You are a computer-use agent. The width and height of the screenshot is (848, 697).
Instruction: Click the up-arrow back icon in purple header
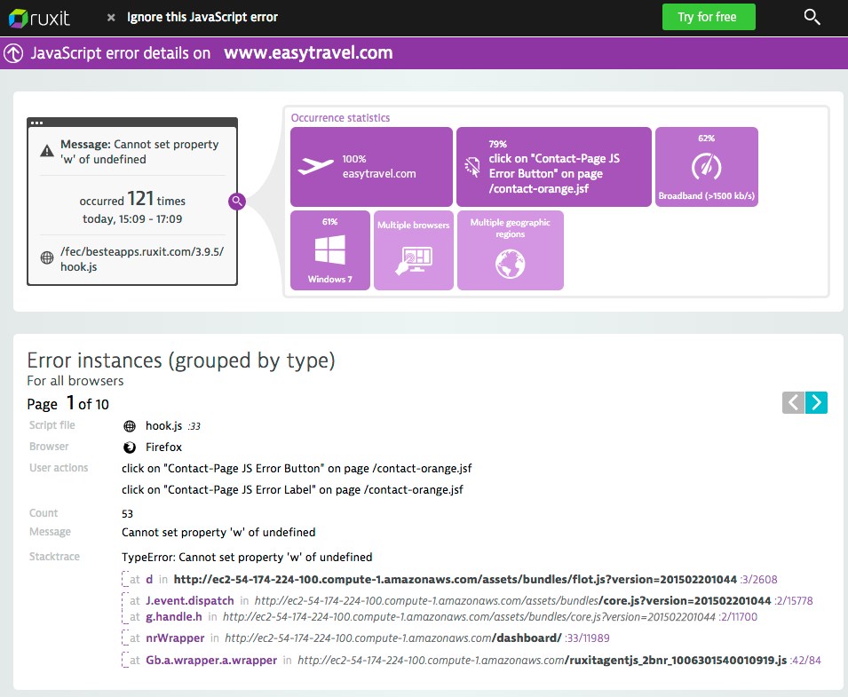point(13,53)
